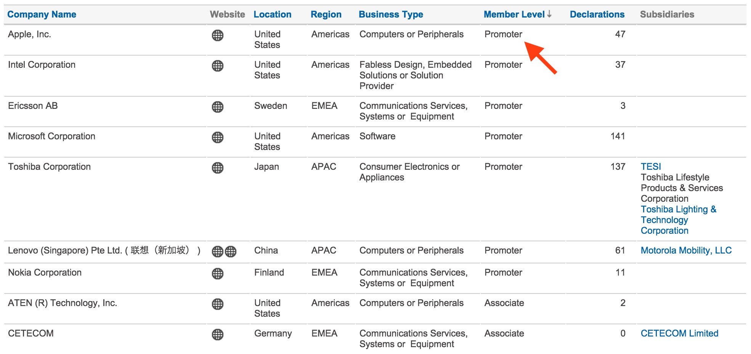
Task: Open Apple, Inc. website globe icon
Action: [217, 35]
